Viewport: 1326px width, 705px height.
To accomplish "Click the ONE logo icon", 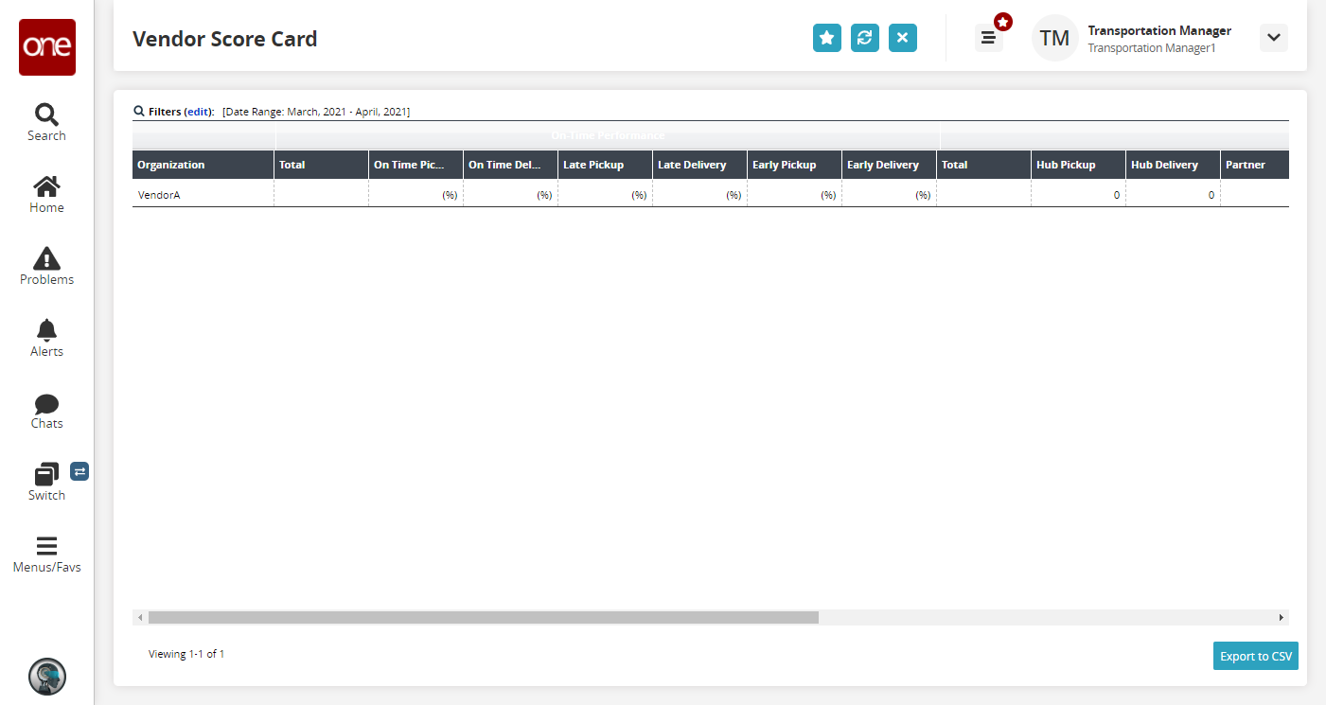I will tap(47, 47).
